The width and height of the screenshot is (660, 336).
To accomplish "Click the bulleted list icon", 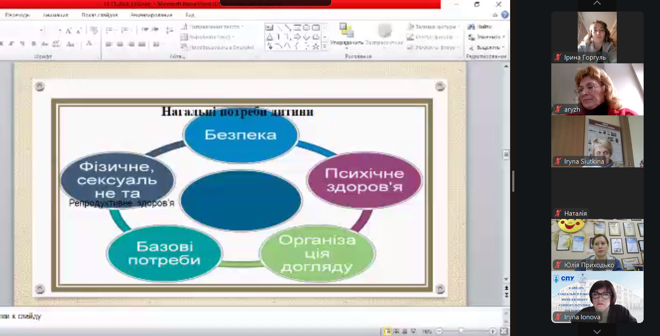I will click(109, 30).
